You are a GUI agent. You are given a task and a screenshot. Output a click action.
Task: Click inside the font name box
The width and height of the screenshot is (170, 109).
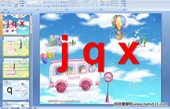click(x=32, y=2)
